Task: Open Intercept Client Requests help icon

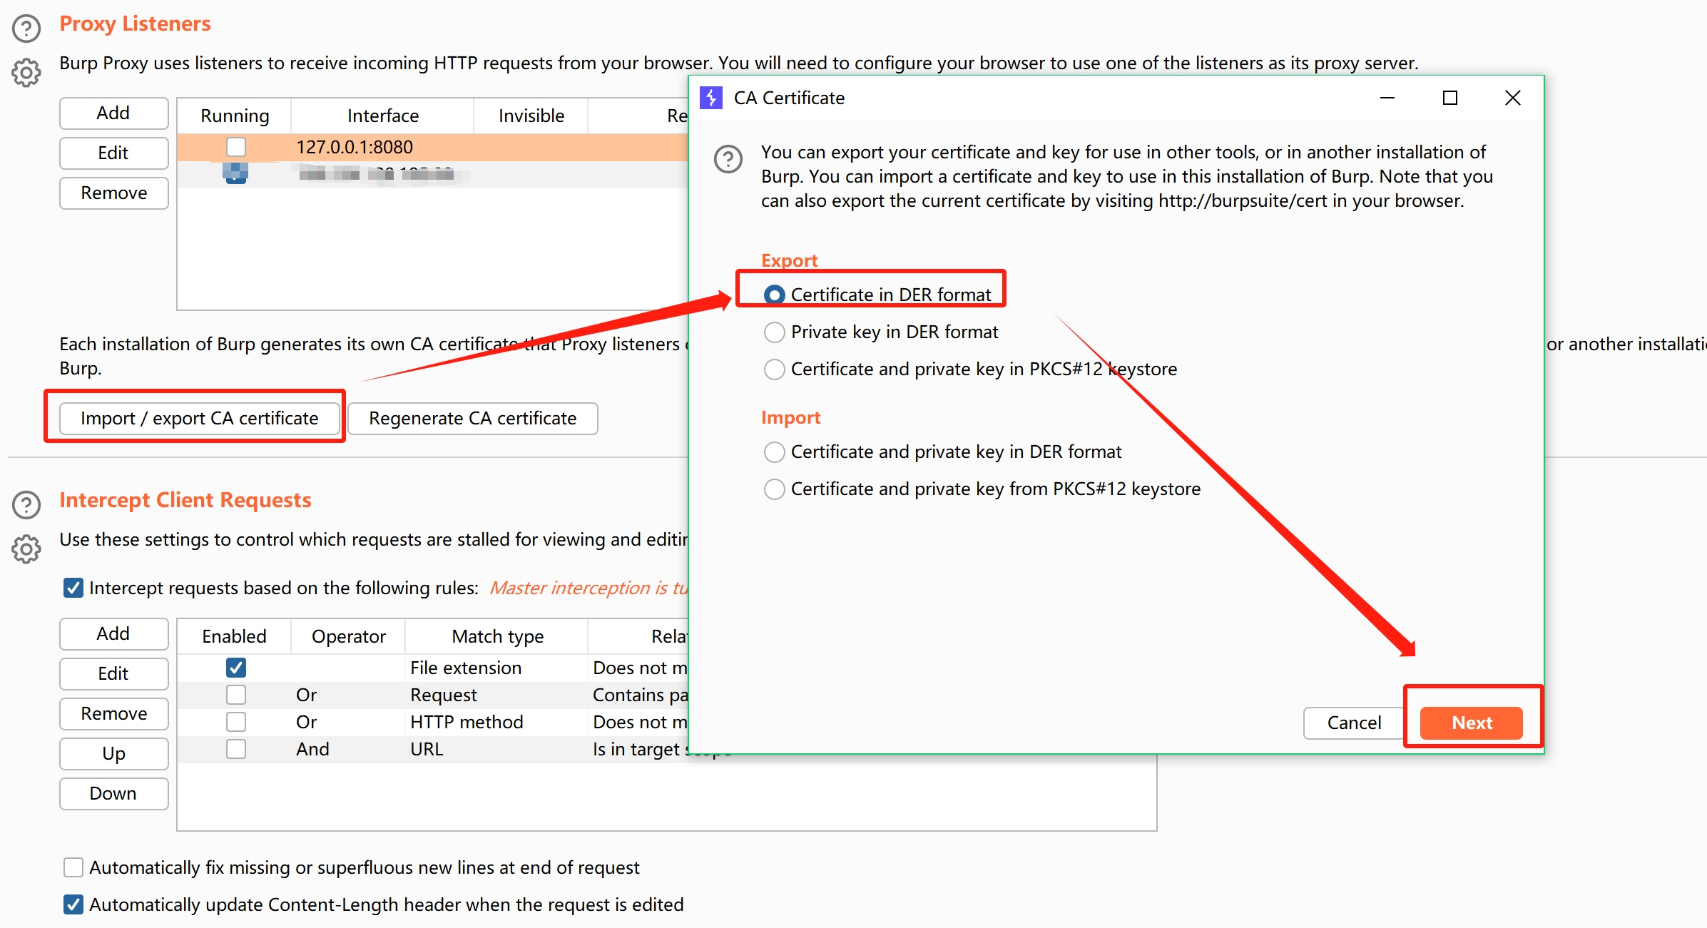Action: [26, 504]
